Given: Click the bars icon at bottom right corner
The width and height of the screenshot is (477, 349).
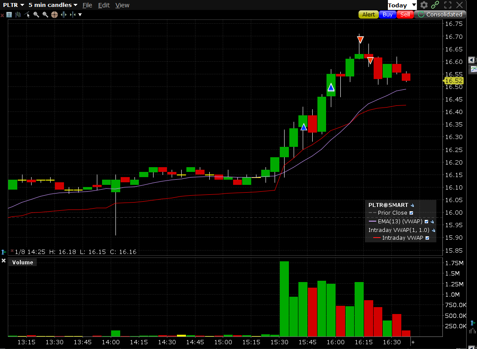Looking at the screenshot, I should tap(473, 331).
